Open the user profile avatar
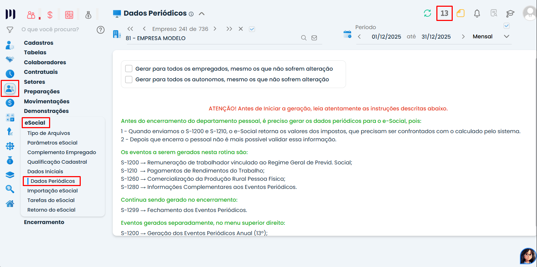 click(530, 13)
